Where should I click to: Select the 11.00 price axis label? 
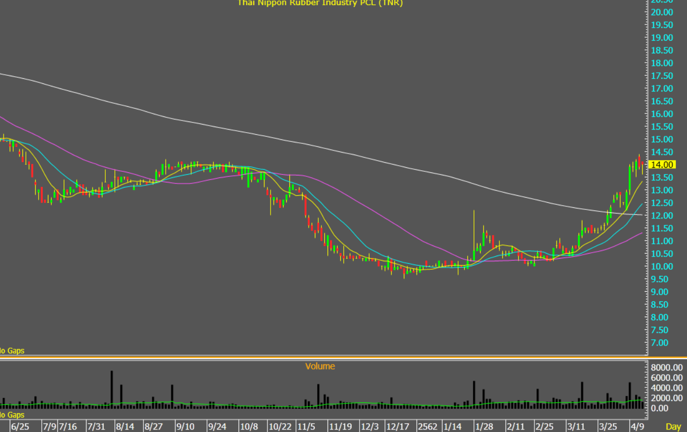coord(663,241)
